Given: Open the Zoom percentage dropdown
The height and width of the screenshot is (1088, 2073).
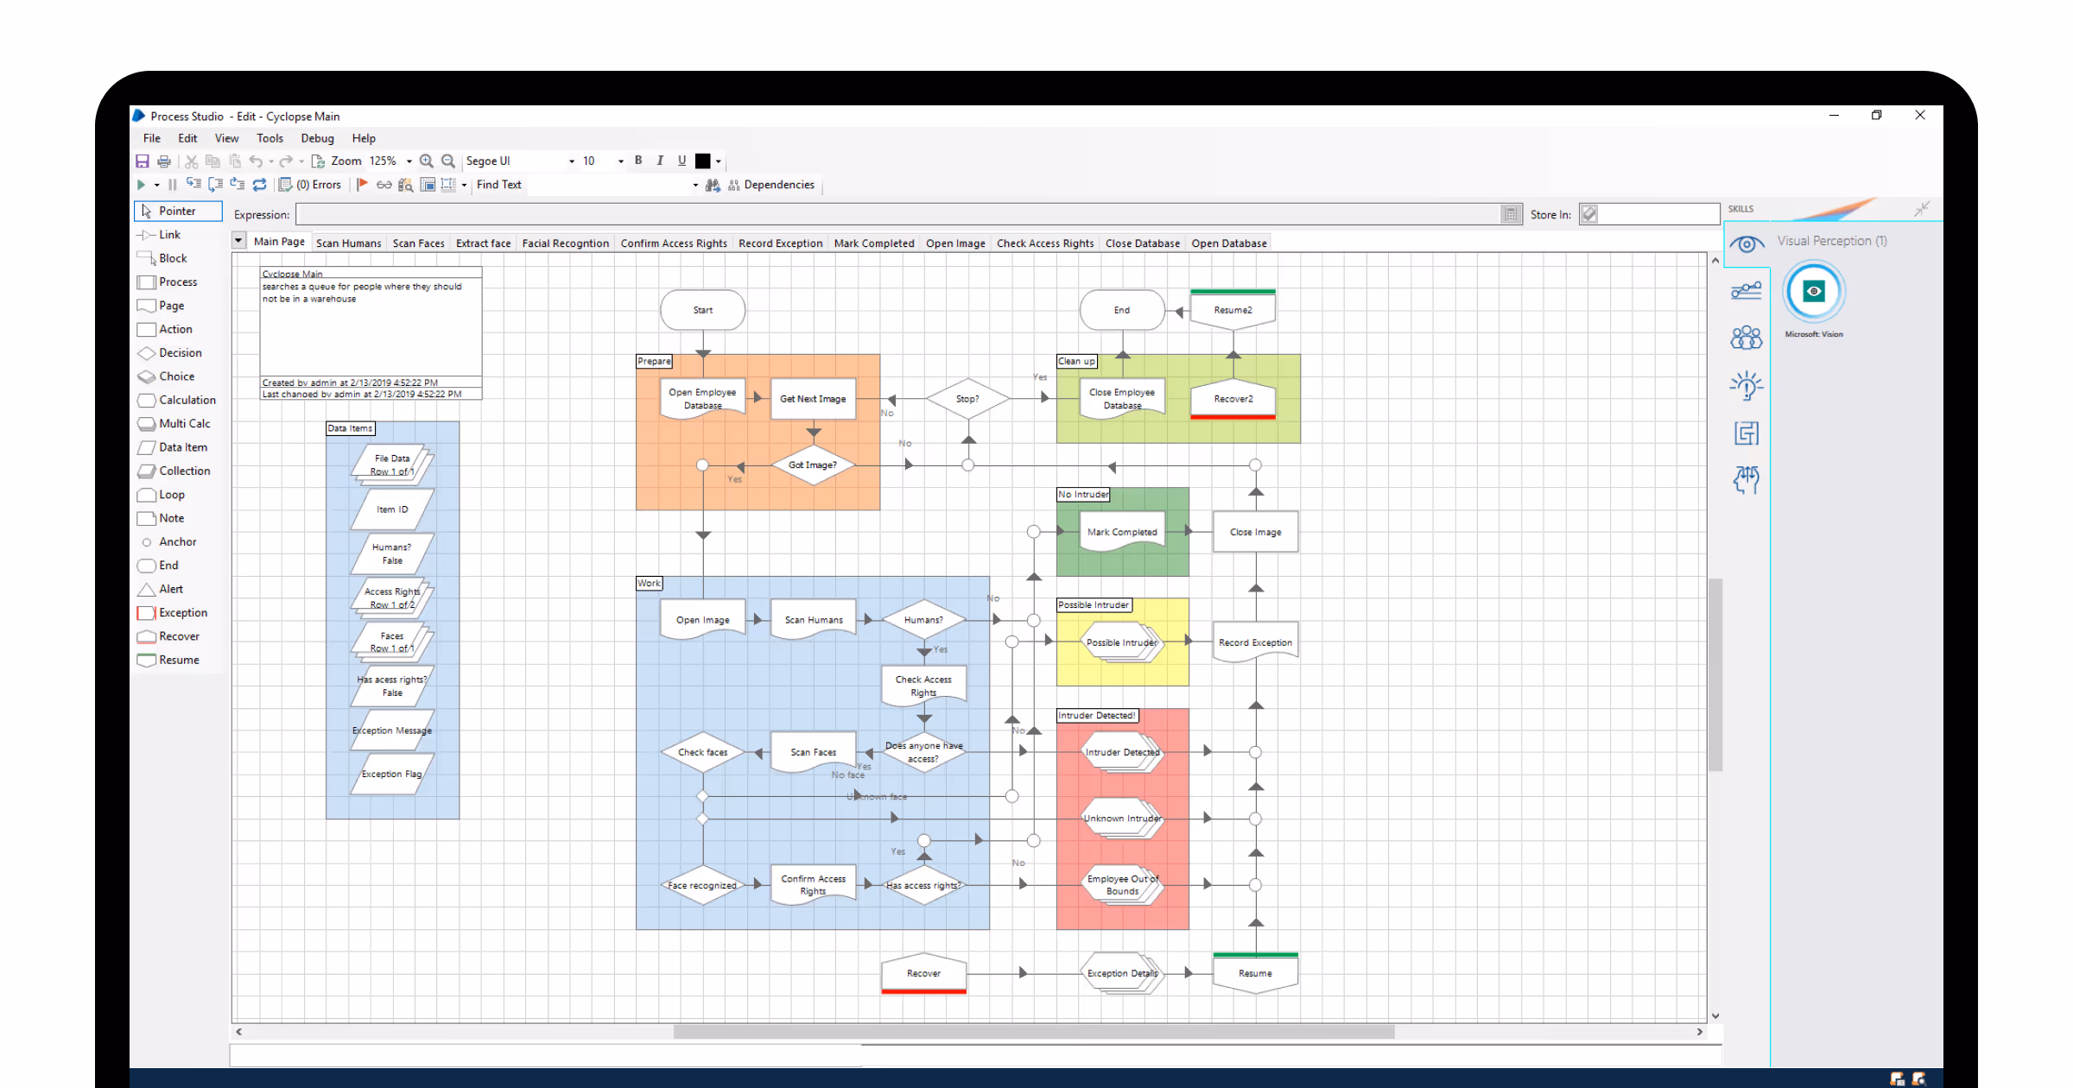Looking at the screenshot, I should pyautogui.click(x=409, y=161).
